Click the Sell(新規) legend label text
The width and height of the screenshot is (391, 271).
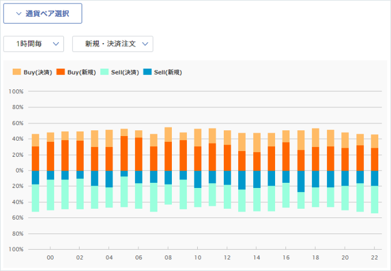pyautogui.click(x=168, y=73)
